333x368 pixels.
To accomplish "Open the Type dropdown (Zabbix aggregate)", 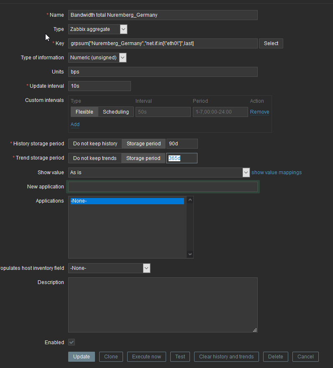I will click(97, 29).
